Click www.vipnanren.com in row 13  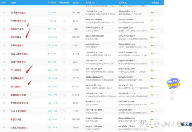[128, 52]
